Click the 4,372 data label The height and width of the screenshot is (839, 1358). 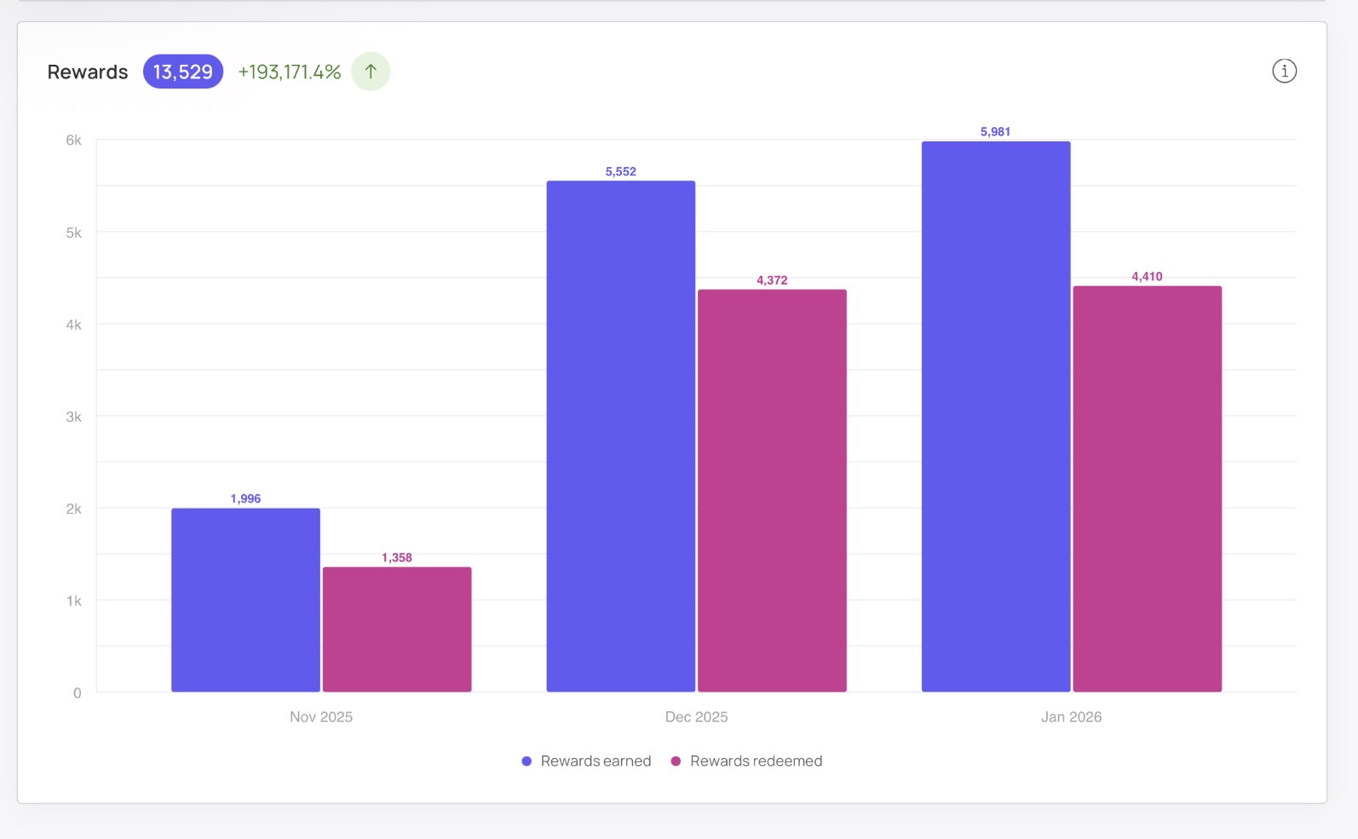pos(772,280)
